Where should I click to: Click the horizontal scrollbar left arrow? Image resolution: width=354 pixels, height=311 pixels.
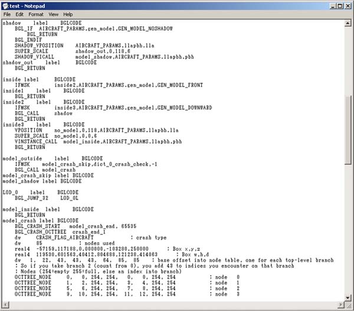(x=5, y=303)
